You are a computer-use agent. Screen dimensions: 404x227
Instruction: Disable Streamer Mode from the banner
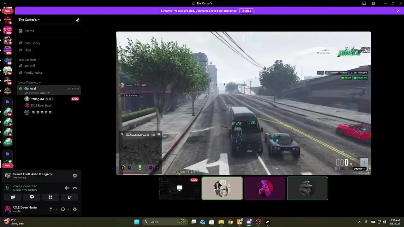pos(246,11)
